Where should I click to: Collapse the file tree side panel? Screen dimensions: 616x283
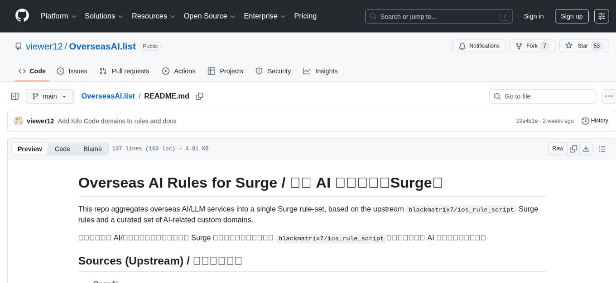(15, 96)
